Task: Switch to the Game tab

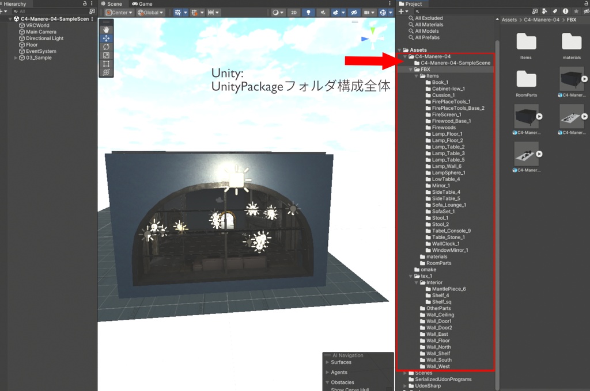Action: pyautogui.click(x=142, y=4)
